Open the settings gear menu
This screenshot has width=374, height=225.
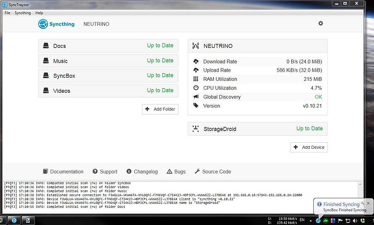(x=320, y=23)
